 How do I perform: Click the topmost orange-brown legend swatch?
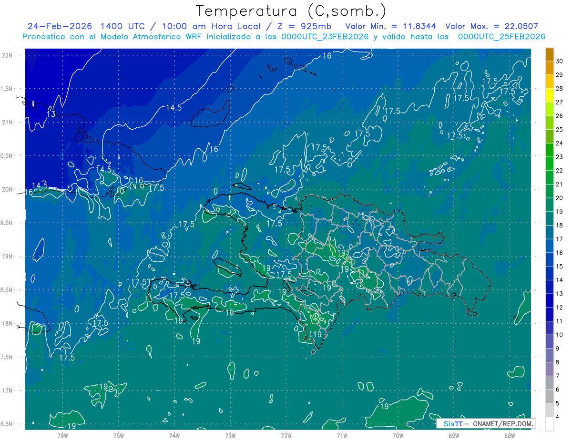click(550, 54)
